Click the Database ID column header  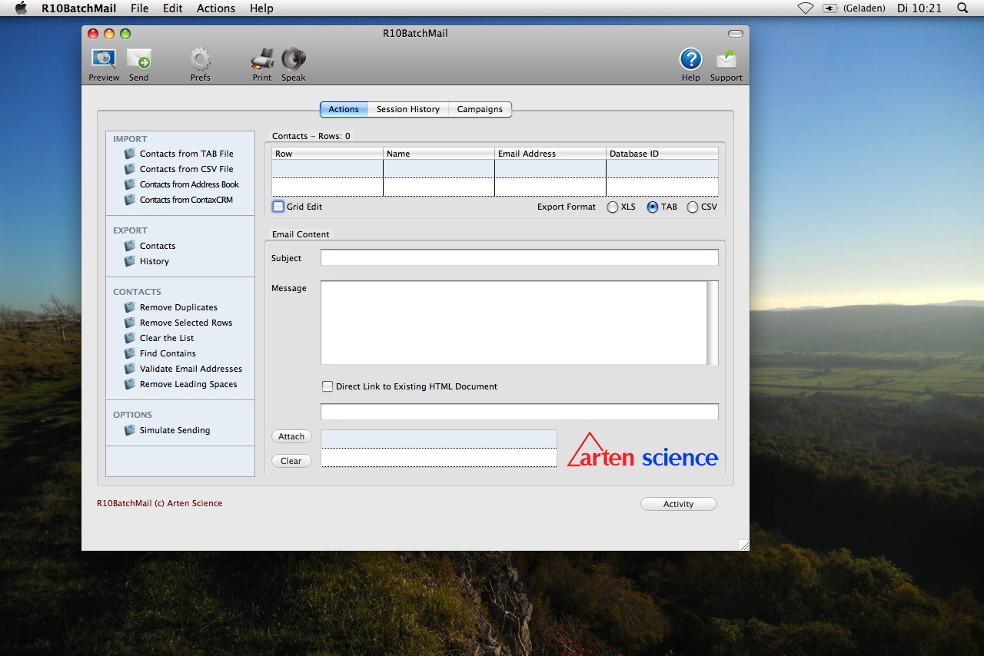(663, 154)
